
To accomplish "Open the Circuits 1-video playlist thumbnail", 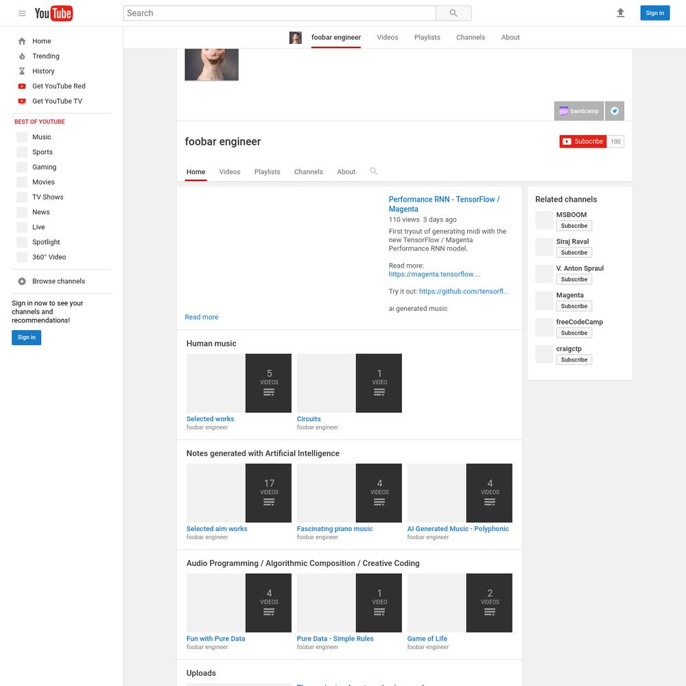I will pos(349,383).
